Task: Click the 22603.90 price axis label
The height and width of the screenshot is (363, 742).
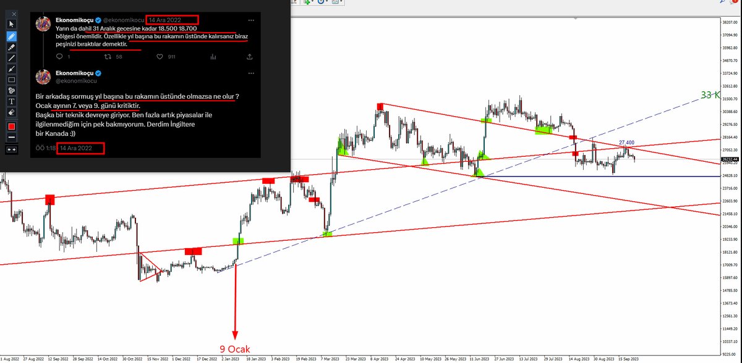Action: pyautogui.click(x=730, y=201)
